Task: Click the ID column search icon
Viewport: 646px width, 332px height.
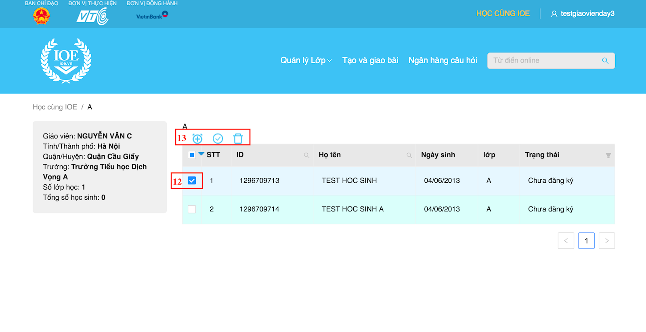Action: (x=306, y=155)
